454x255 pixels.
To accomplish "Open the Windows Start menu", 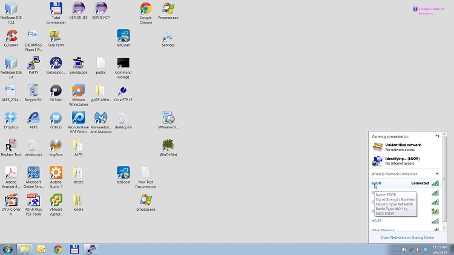I will 7,249.
